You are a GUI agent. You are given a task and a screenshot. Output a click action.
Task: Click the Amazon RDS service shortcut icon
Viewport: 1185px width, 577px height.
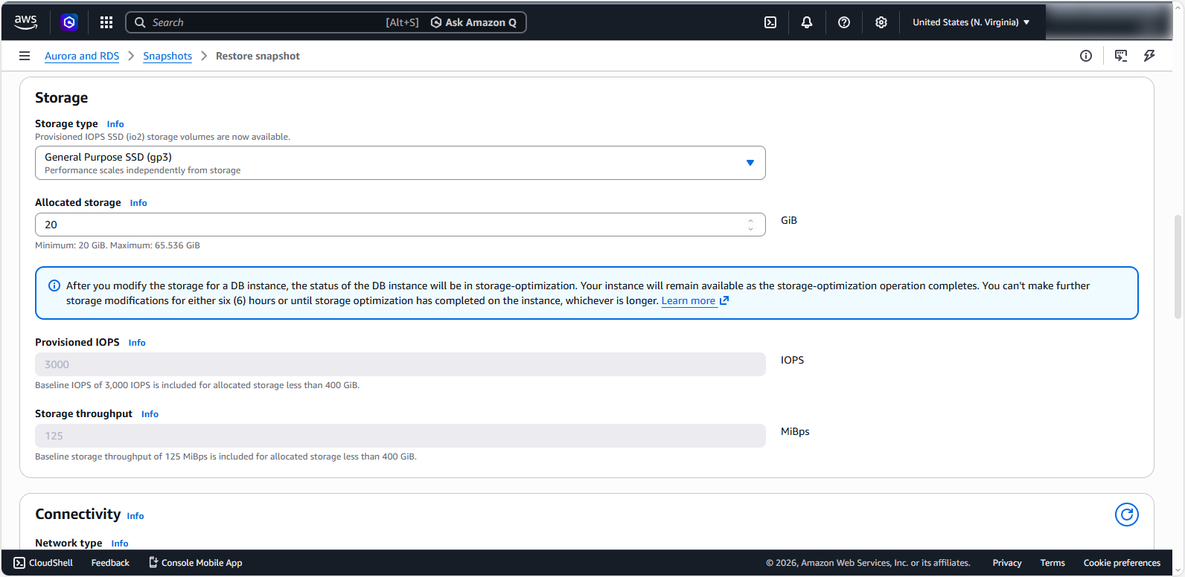click(x=69, y=22)
